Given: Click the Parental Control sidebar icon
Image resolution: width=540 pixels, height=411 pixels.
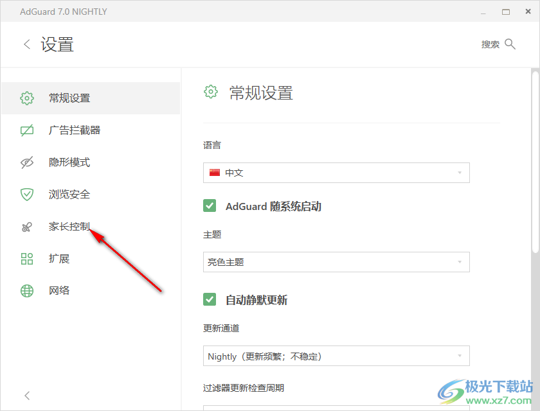Looking at the screenshot, I should point(27,227).
